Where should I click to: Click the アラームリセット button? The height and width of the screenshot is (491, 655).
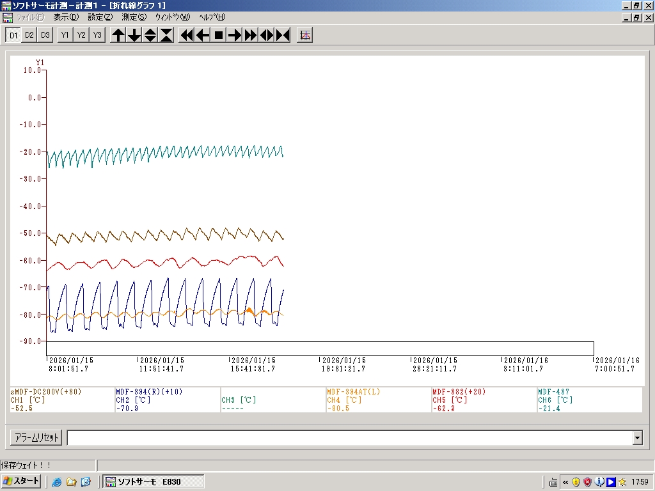(36, 438)
